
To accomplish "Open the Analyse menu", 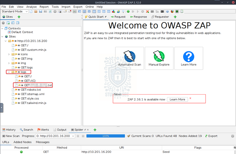I will [x=32, y=7].
